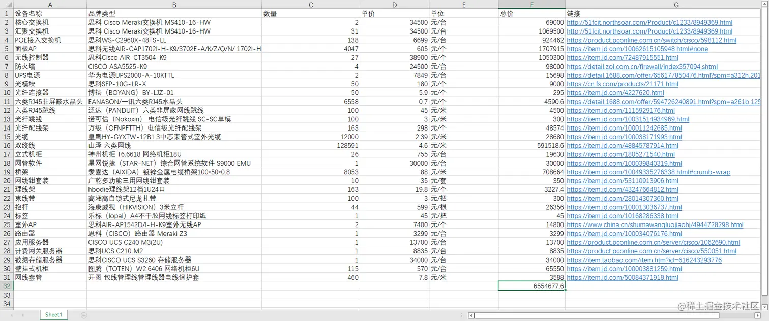The width and height of the screenshot is (769, 321).
Task: Click the vertical scrollbar down arrow
Action: 765,306
